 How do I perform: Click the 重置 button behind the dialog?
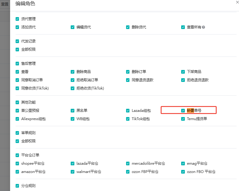(x=5, y=4)
